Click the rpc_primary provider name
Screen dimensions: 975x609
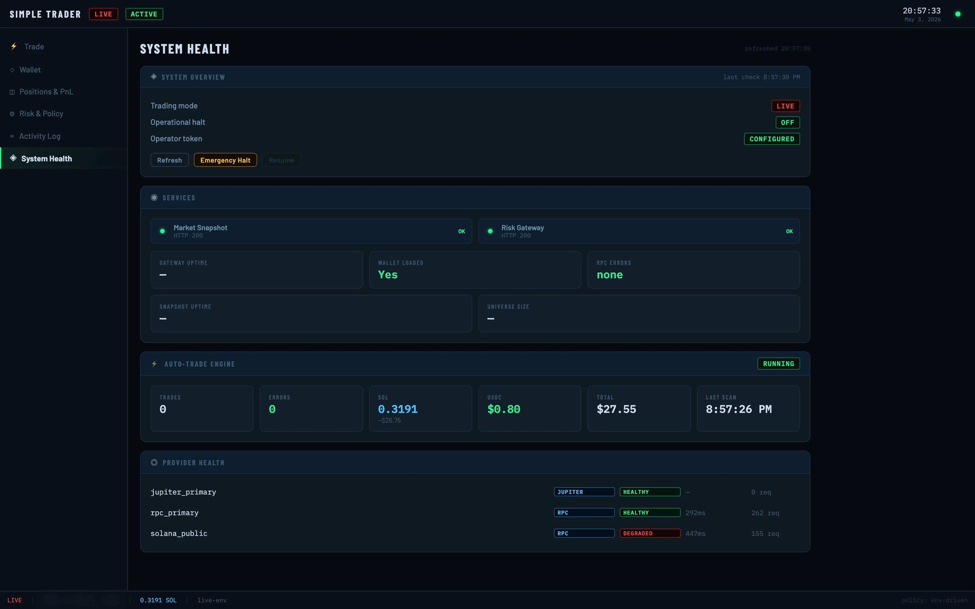click(x=175, y=513)
